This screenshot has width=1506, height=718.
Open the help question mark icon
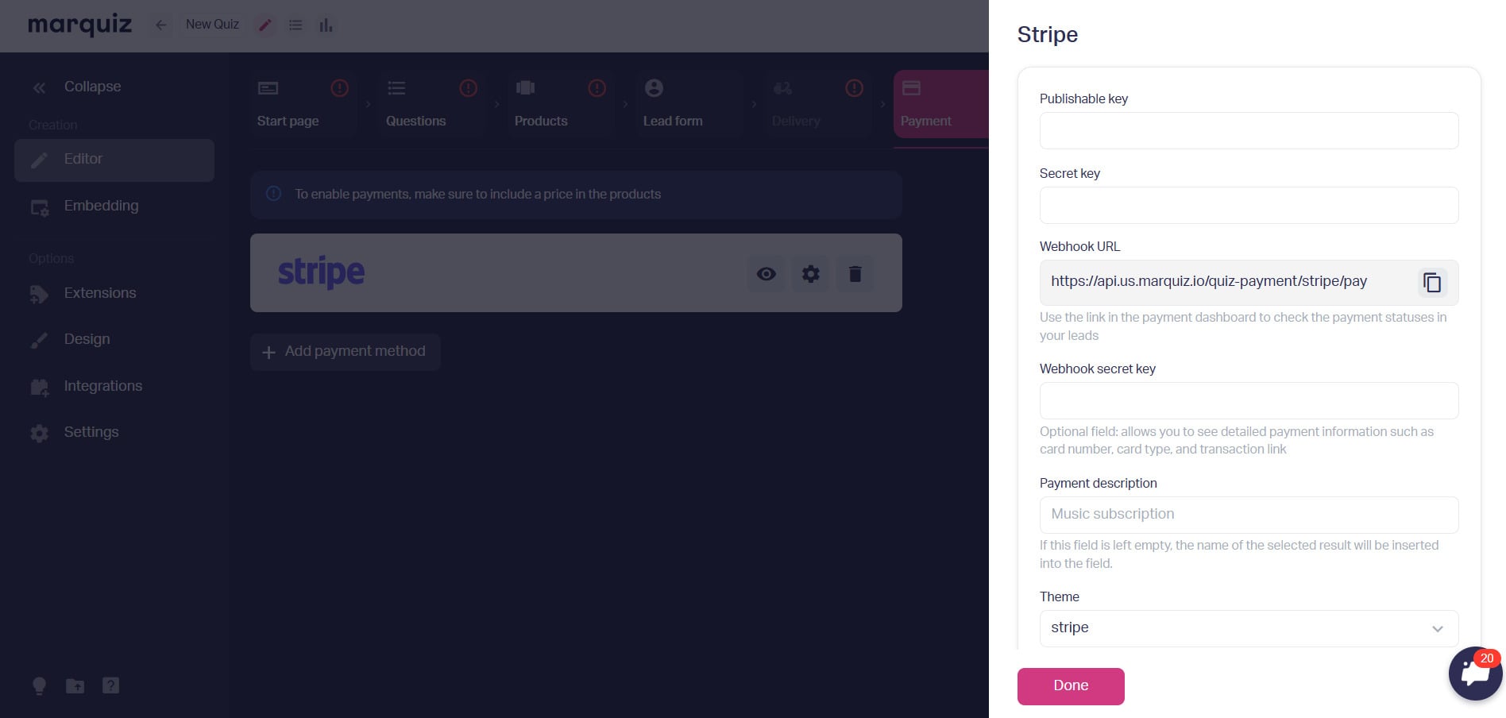click(111, 685)
